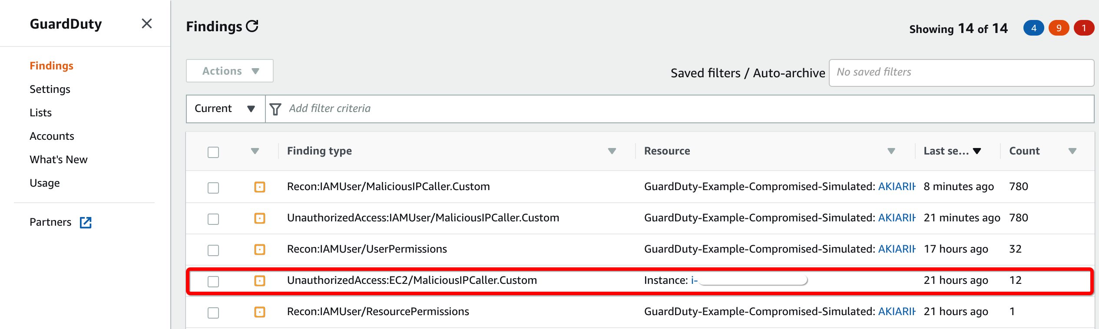Click the '8 minutes ago' last seen cell
Image resolution: width=1099 pixels, height=329 pixels.
click(959, 186)
